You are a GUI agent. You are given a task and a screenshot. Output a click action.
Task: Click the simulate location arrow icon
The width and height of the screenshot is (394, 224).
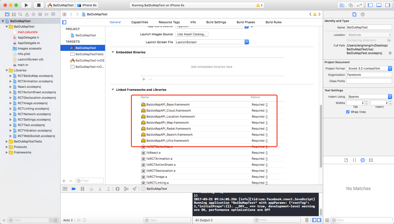pos(134,189)
